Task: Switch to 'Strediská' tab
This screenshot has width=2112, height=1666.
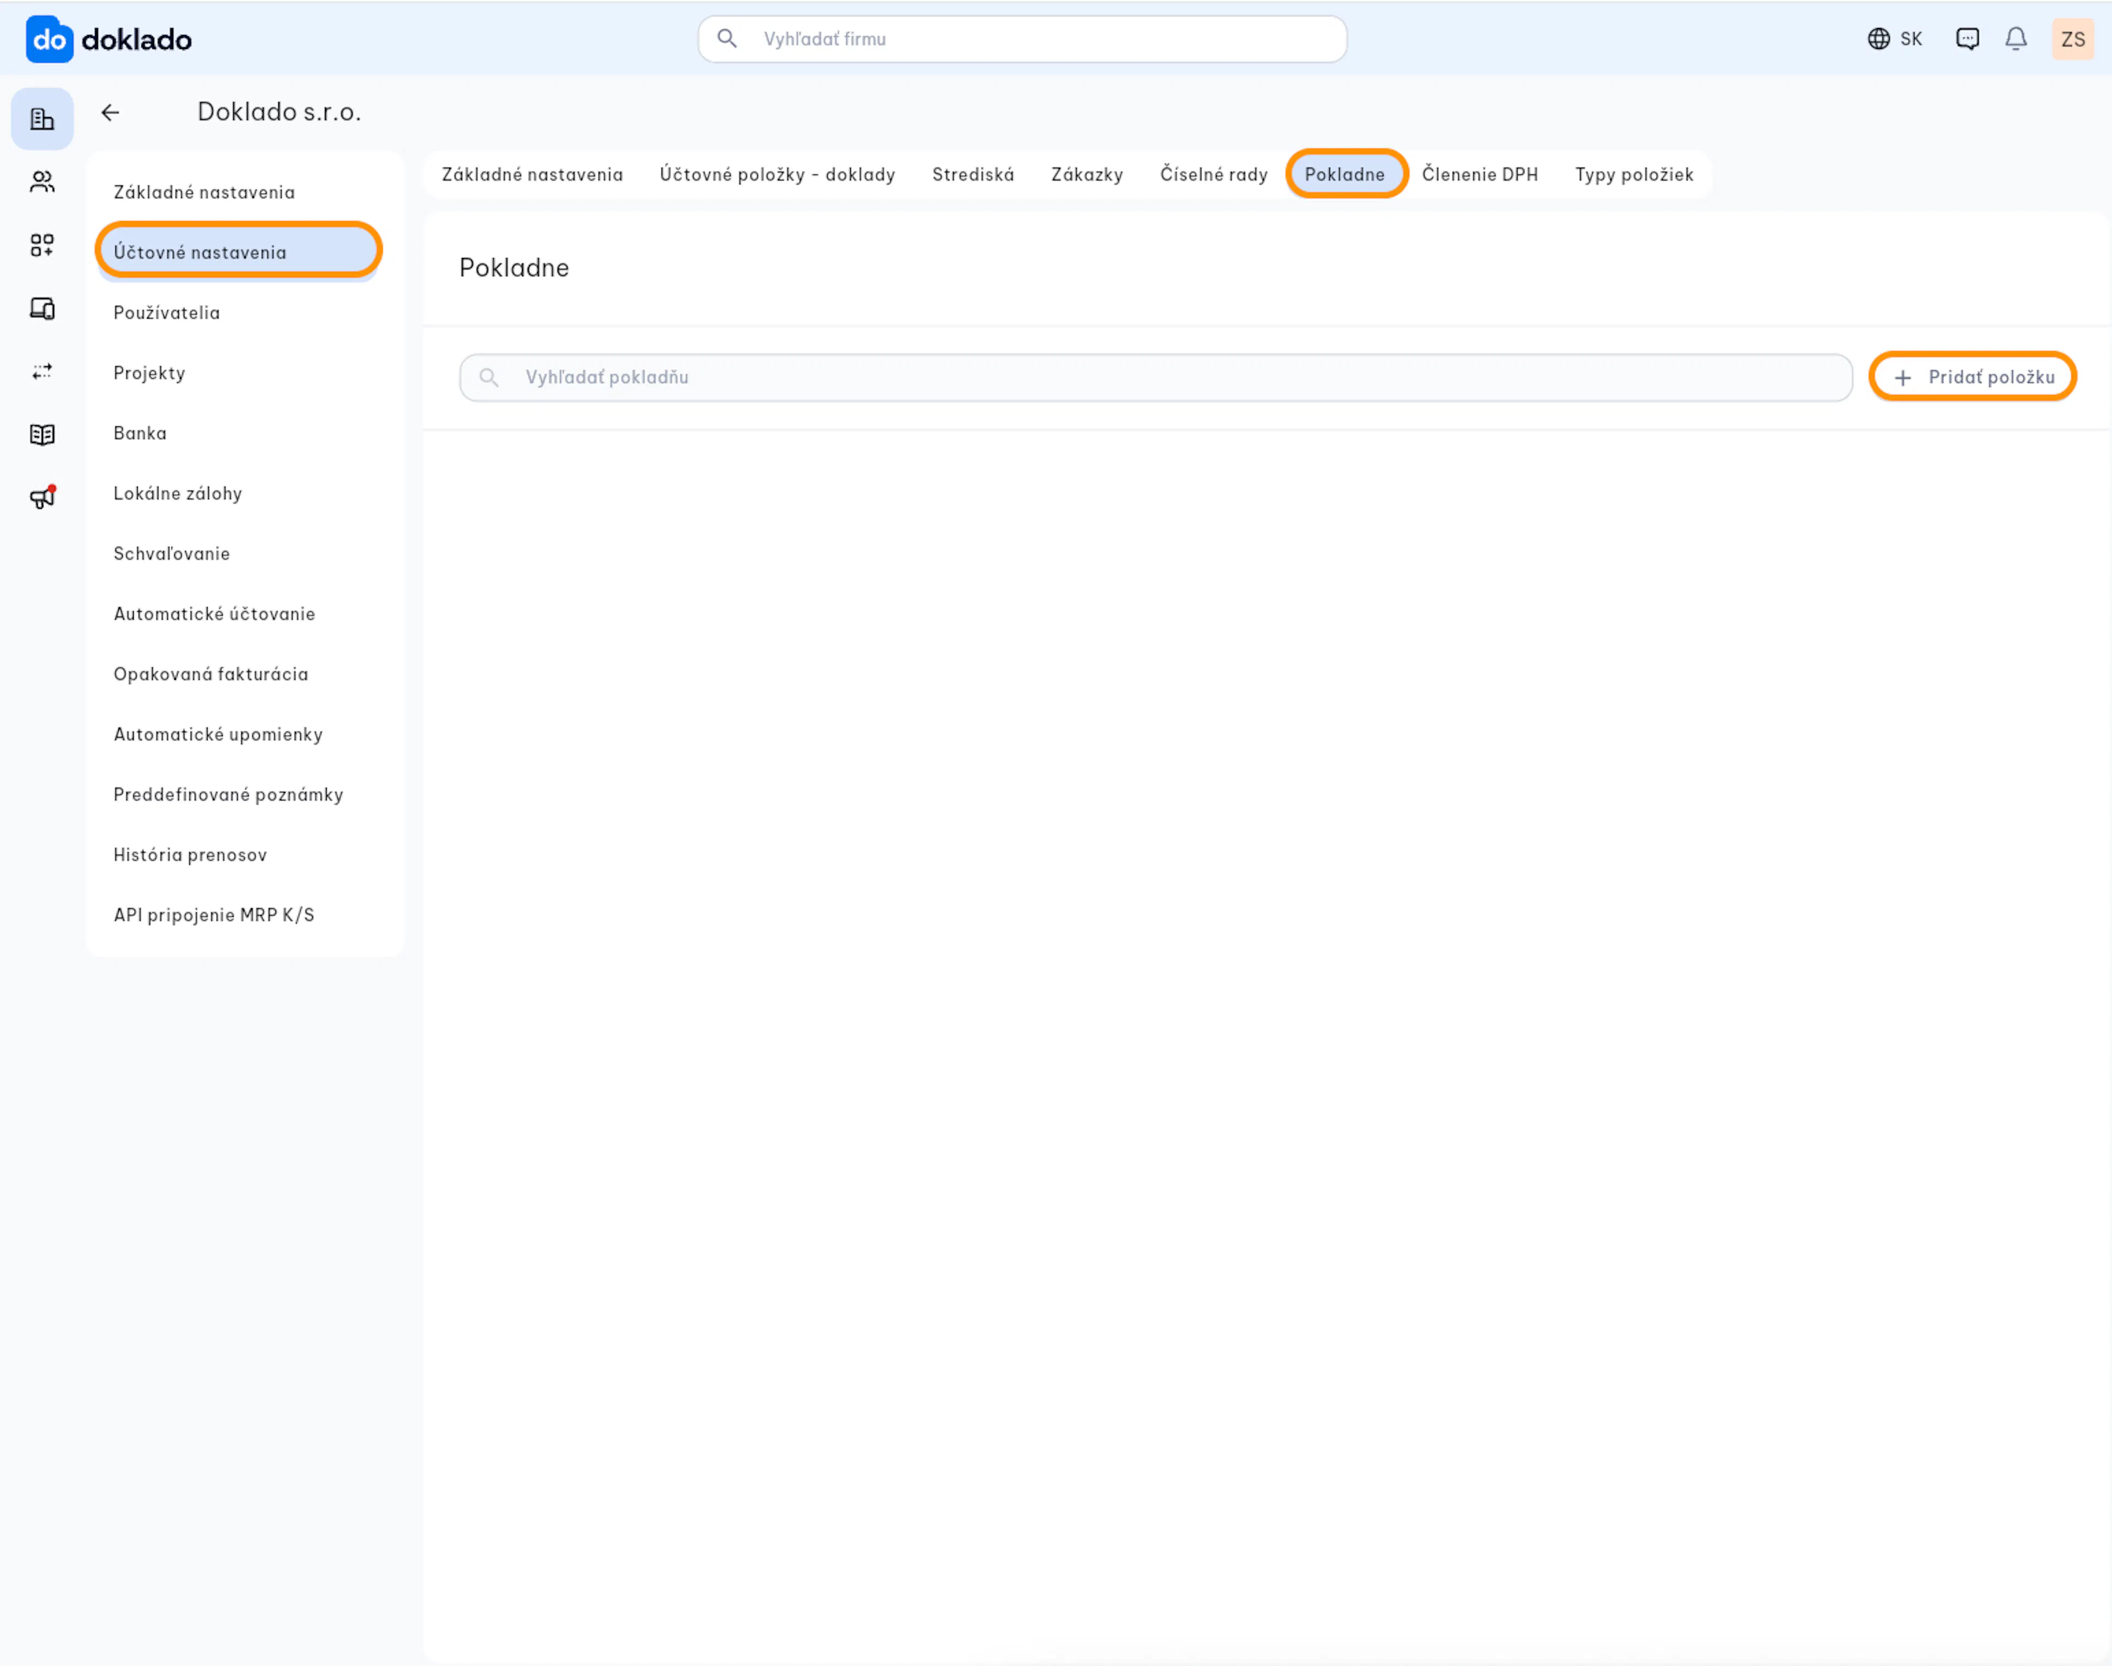Action: [972, 174]
